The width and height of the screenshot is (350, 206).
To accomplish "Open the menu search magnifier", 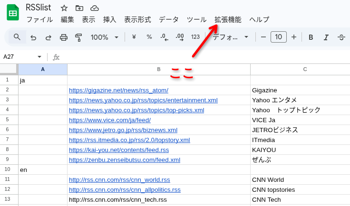I will pos(17,37).
